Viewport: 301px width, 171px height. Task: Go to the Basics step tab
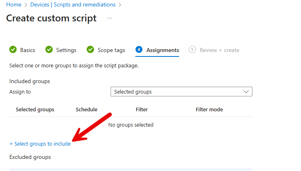click(28, 50)
